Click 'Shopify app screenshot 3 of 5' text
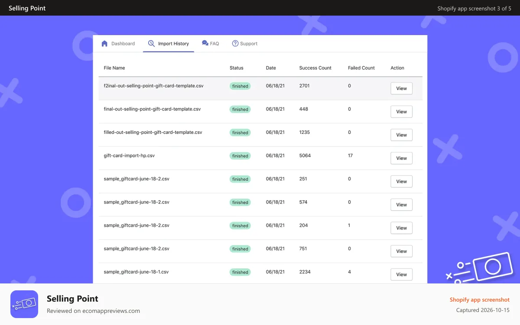Screen dimensions: 520x325 pyautogui.click(x=474, y=8)
